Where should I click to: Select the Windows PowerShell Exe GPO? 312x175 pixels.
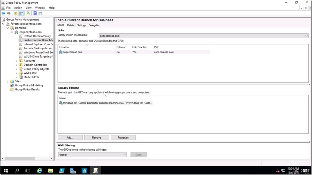[x=38, y=52]
